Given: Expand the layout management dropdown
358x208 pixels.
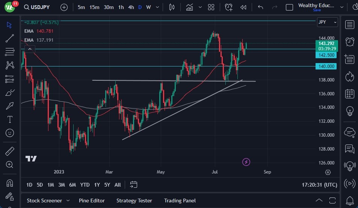Looking at the screenshot, I should coord(342,7).
